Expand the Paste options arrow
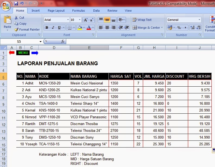The width and height of the screenshot is (215, 167). coord(7,30)
